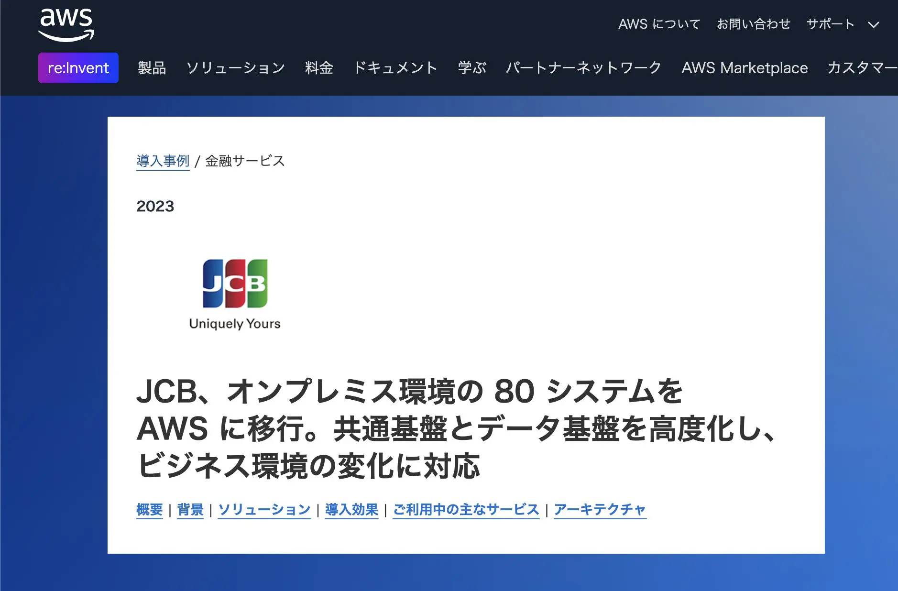Click the サポート link
This screenshot has width=898, height=591.
pos(830,24)
